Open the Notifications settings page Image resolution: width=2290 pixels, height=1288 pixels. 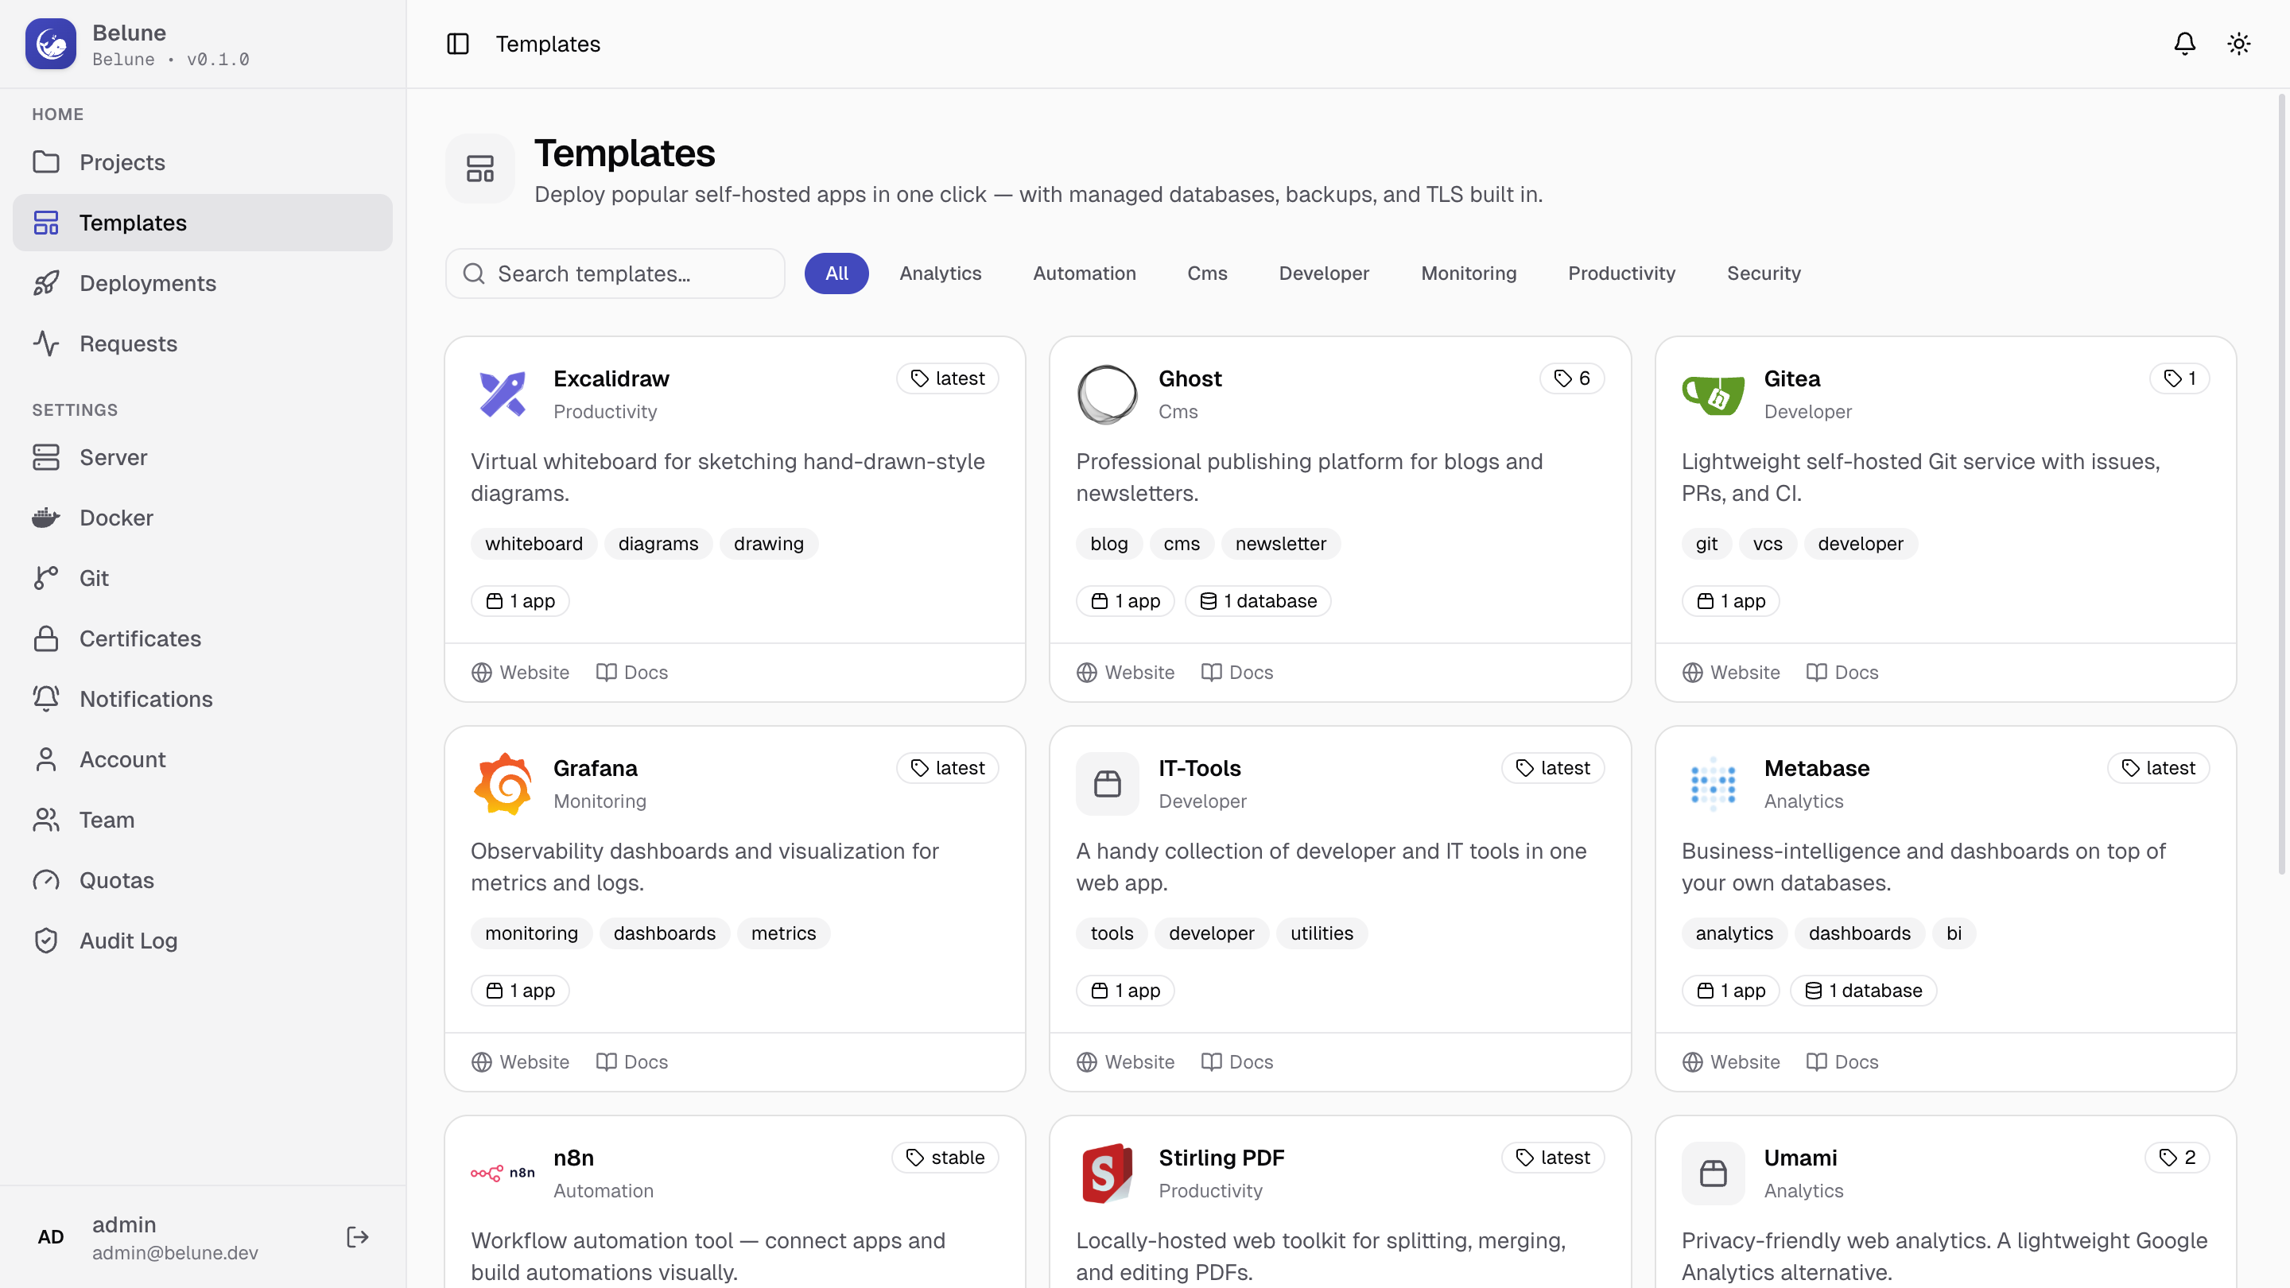click(x=203, y=699)
